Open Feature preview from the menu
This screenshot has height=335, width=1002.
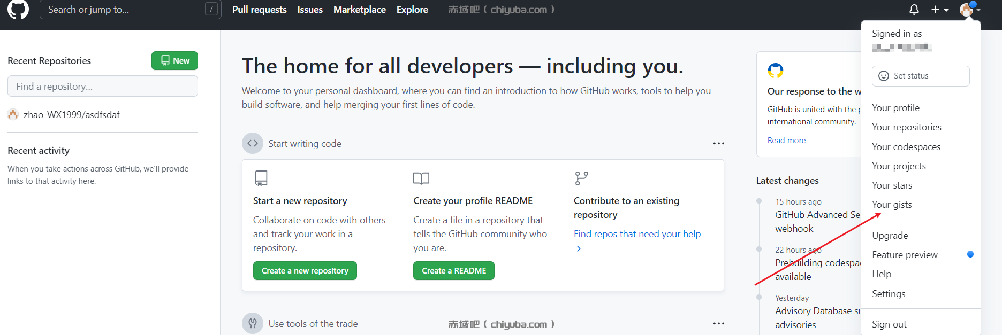[921, 255]
